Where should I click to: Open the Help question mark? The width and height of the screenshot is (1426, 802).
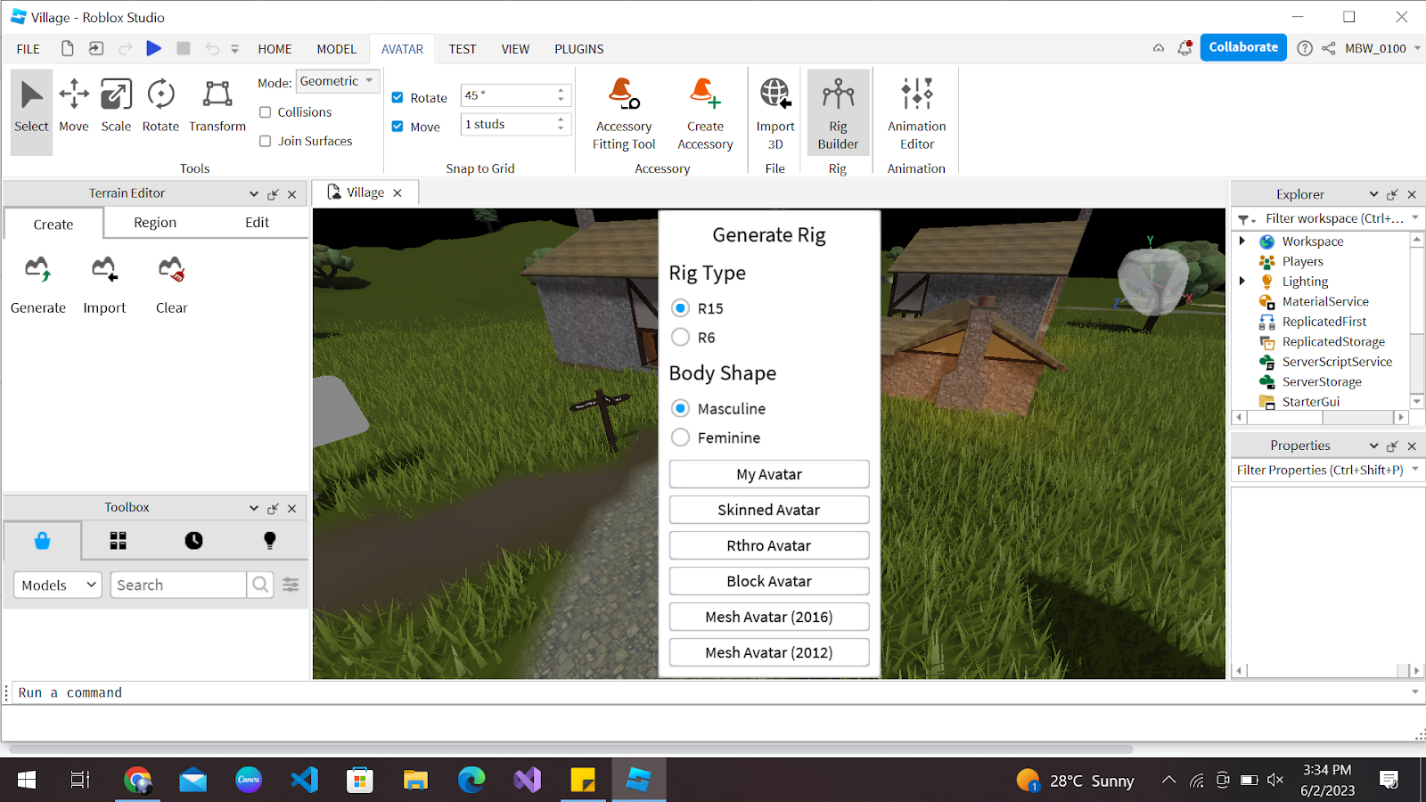point(1305,48)
